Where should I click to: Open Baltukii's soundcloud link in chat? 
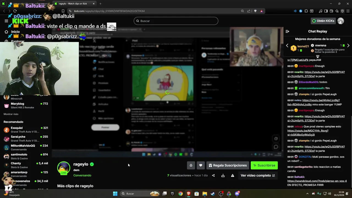coord(317,181)
